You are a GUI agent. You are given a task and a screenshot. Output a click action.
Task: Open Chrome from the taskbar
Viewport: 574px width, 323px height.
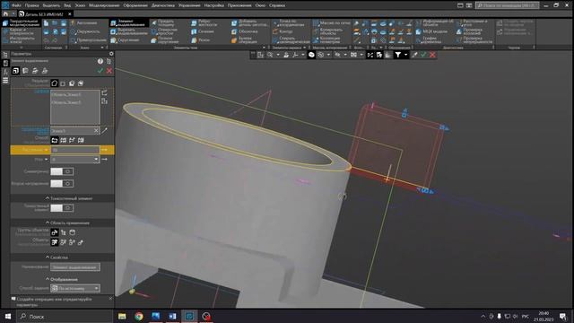pos(139,316)
